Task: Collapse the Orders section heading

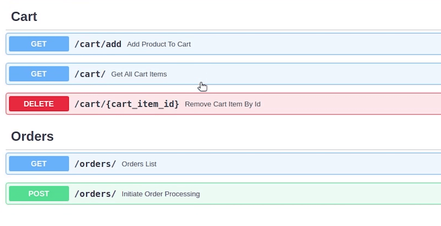Action: (32, 136)
